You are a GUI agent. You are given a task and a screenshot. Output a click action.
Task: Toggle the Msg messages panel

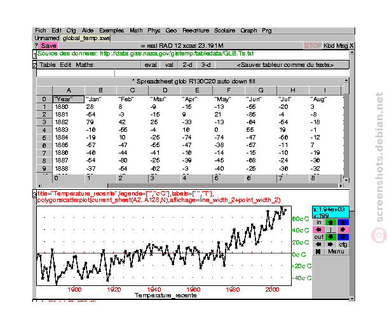click(x=342, y=46)
